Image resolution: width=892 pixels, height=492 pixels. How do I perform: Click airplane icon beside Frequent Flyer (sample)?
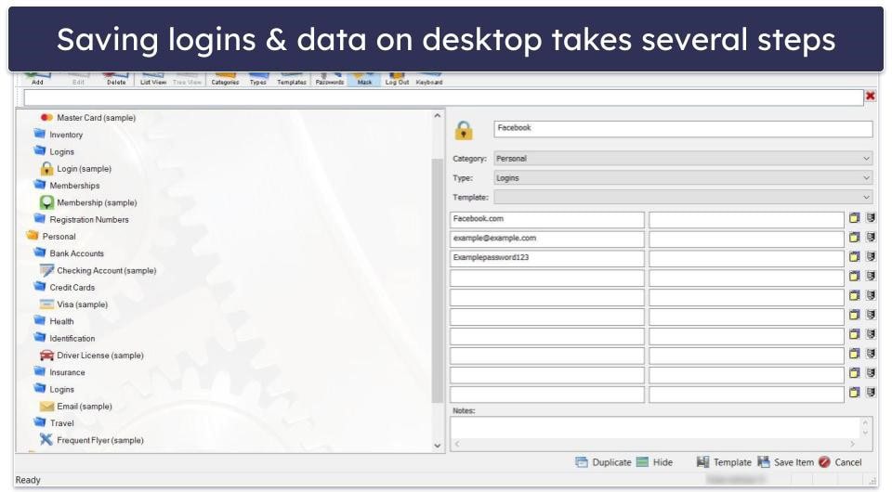46,440
